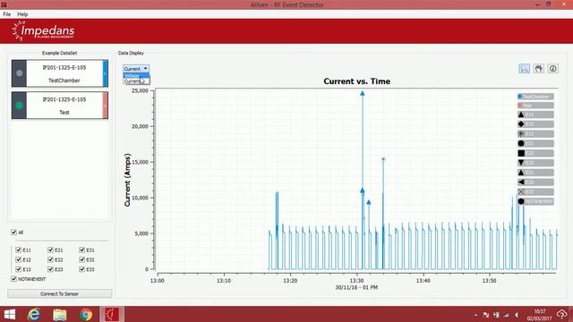This screenshot has width=573, height=322.
Task: Open File Explorer from the taskbar
Action: [60, 314]
